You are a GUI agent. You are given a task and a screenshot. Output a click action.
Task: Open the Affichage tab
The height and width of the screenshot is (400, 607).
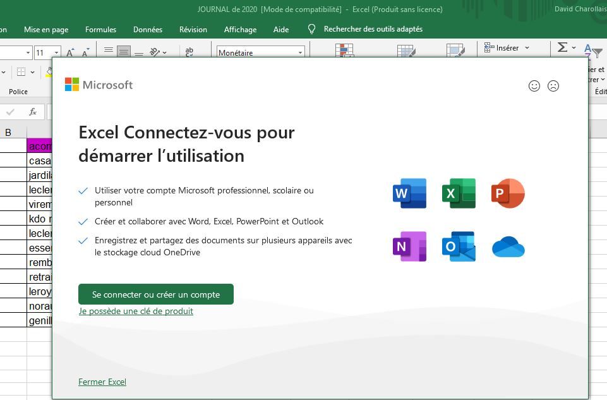coord(241,30)
